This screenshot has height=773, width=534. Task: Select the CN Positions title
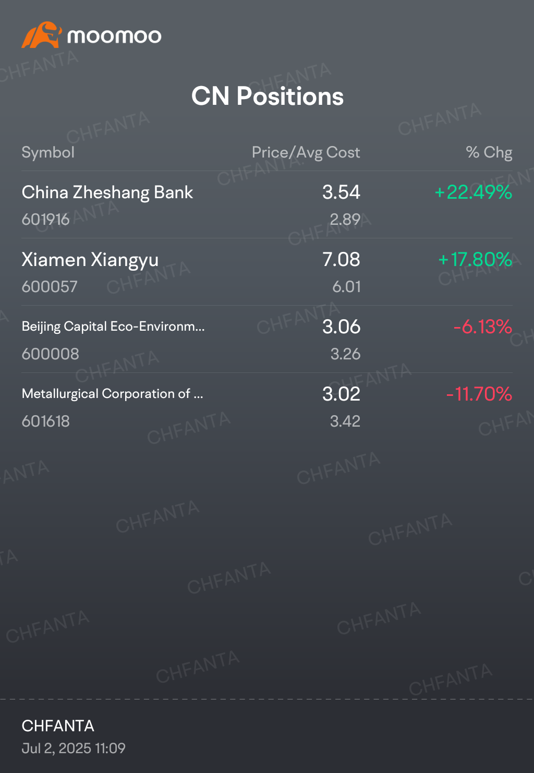tap(267, 96)
